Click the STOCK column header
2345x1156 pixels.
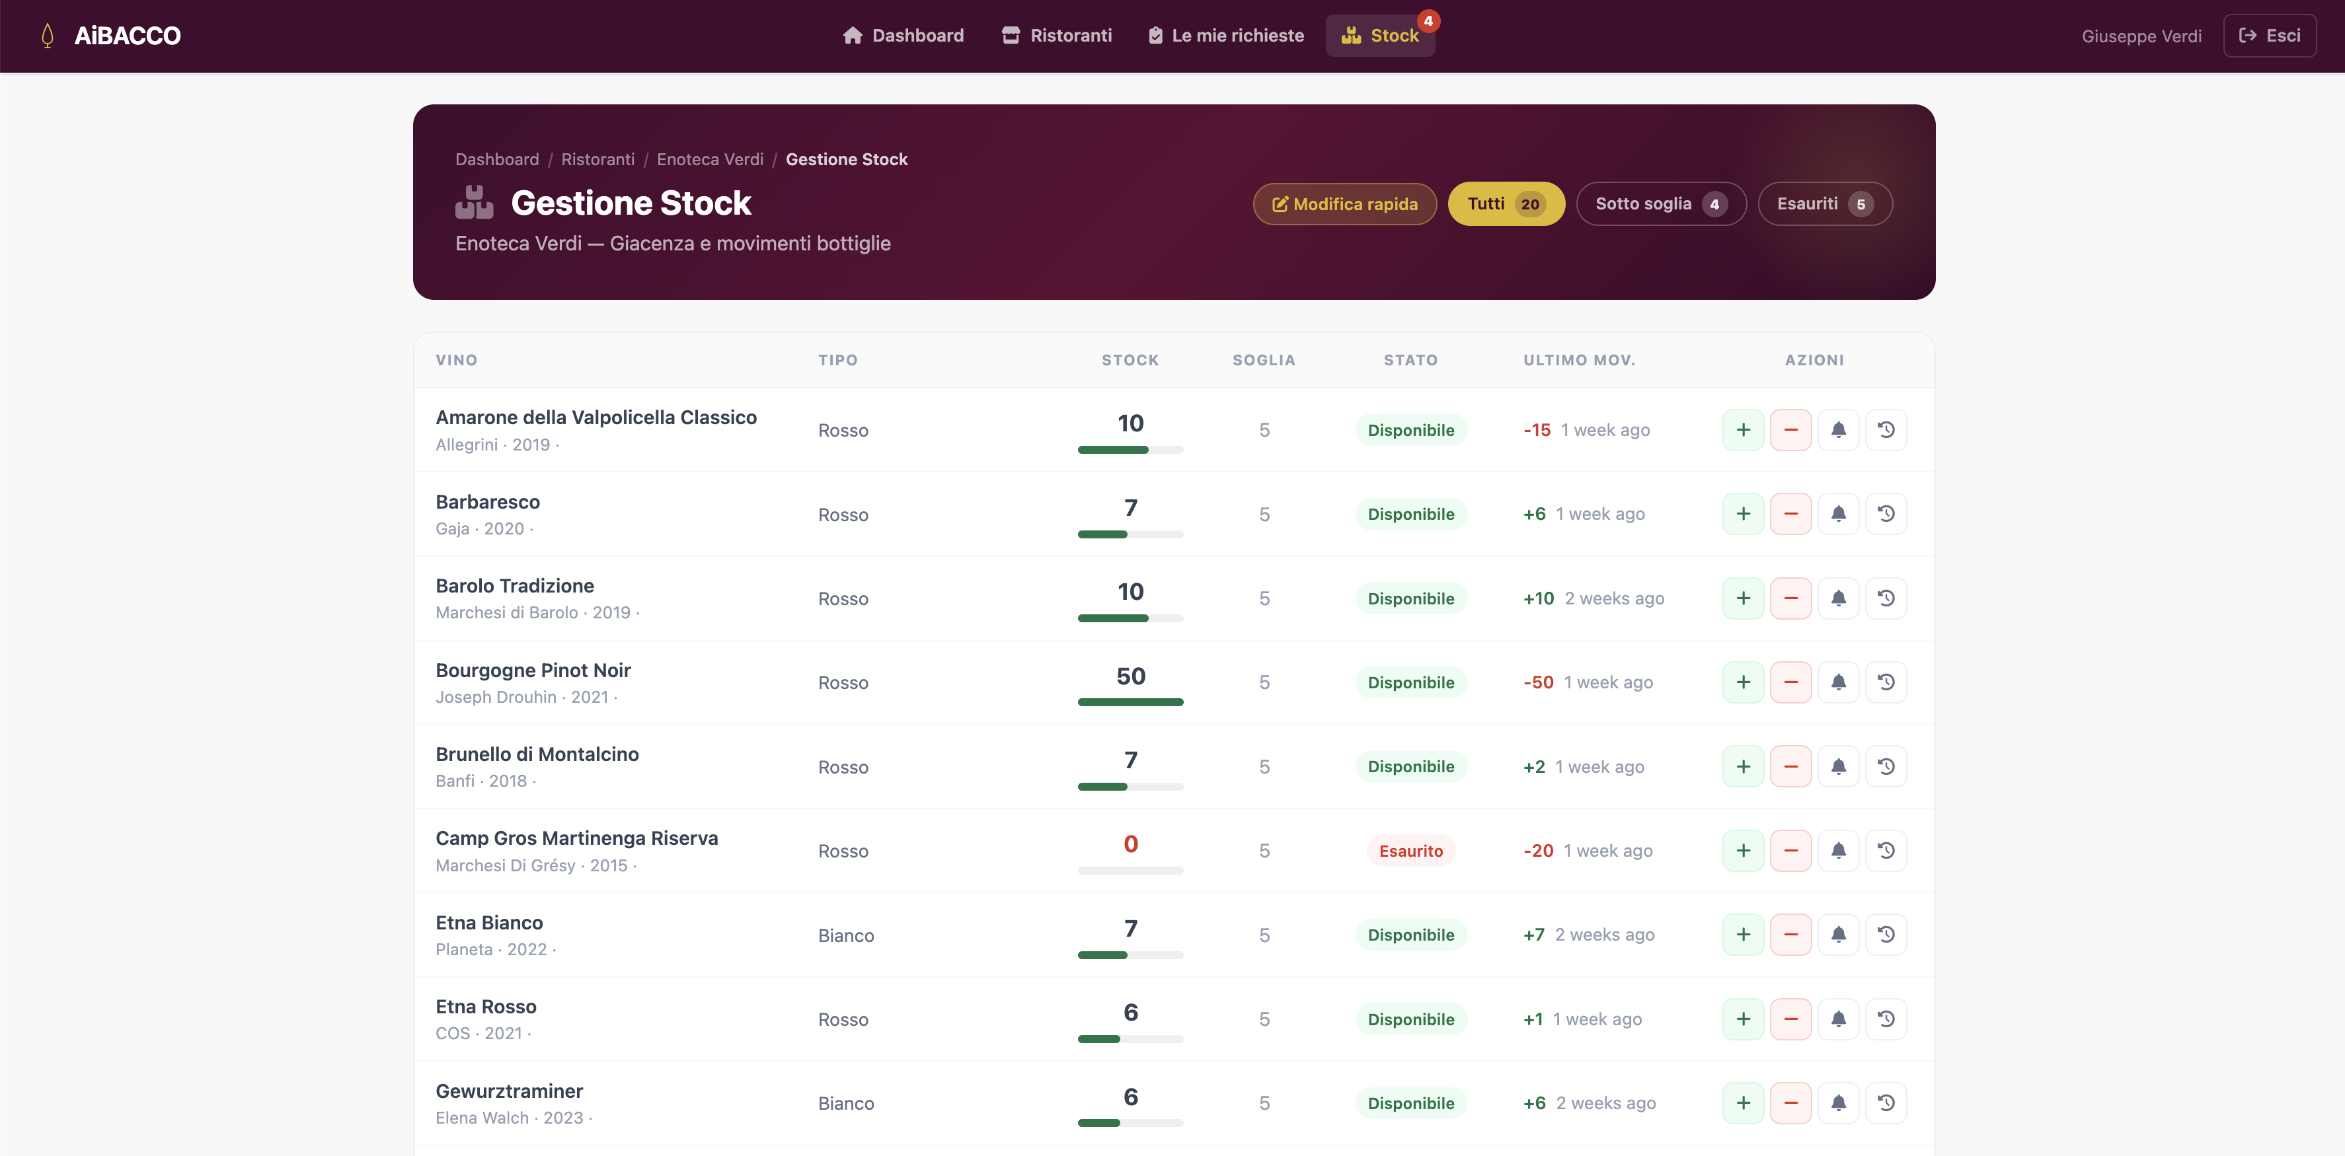coord(1131,360)
